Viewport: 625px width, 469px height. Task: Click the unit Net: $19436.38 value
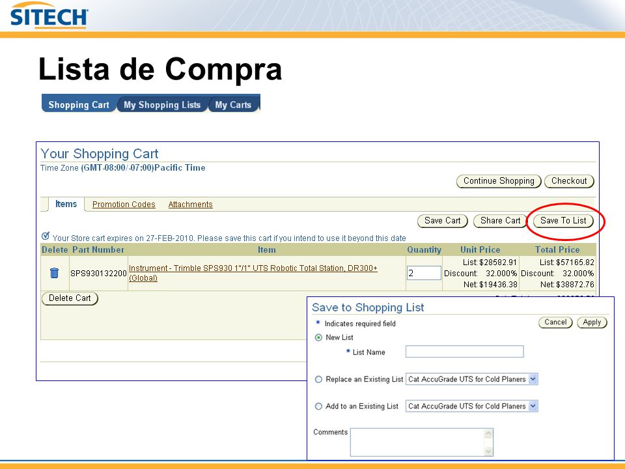[x=490, y=285]
